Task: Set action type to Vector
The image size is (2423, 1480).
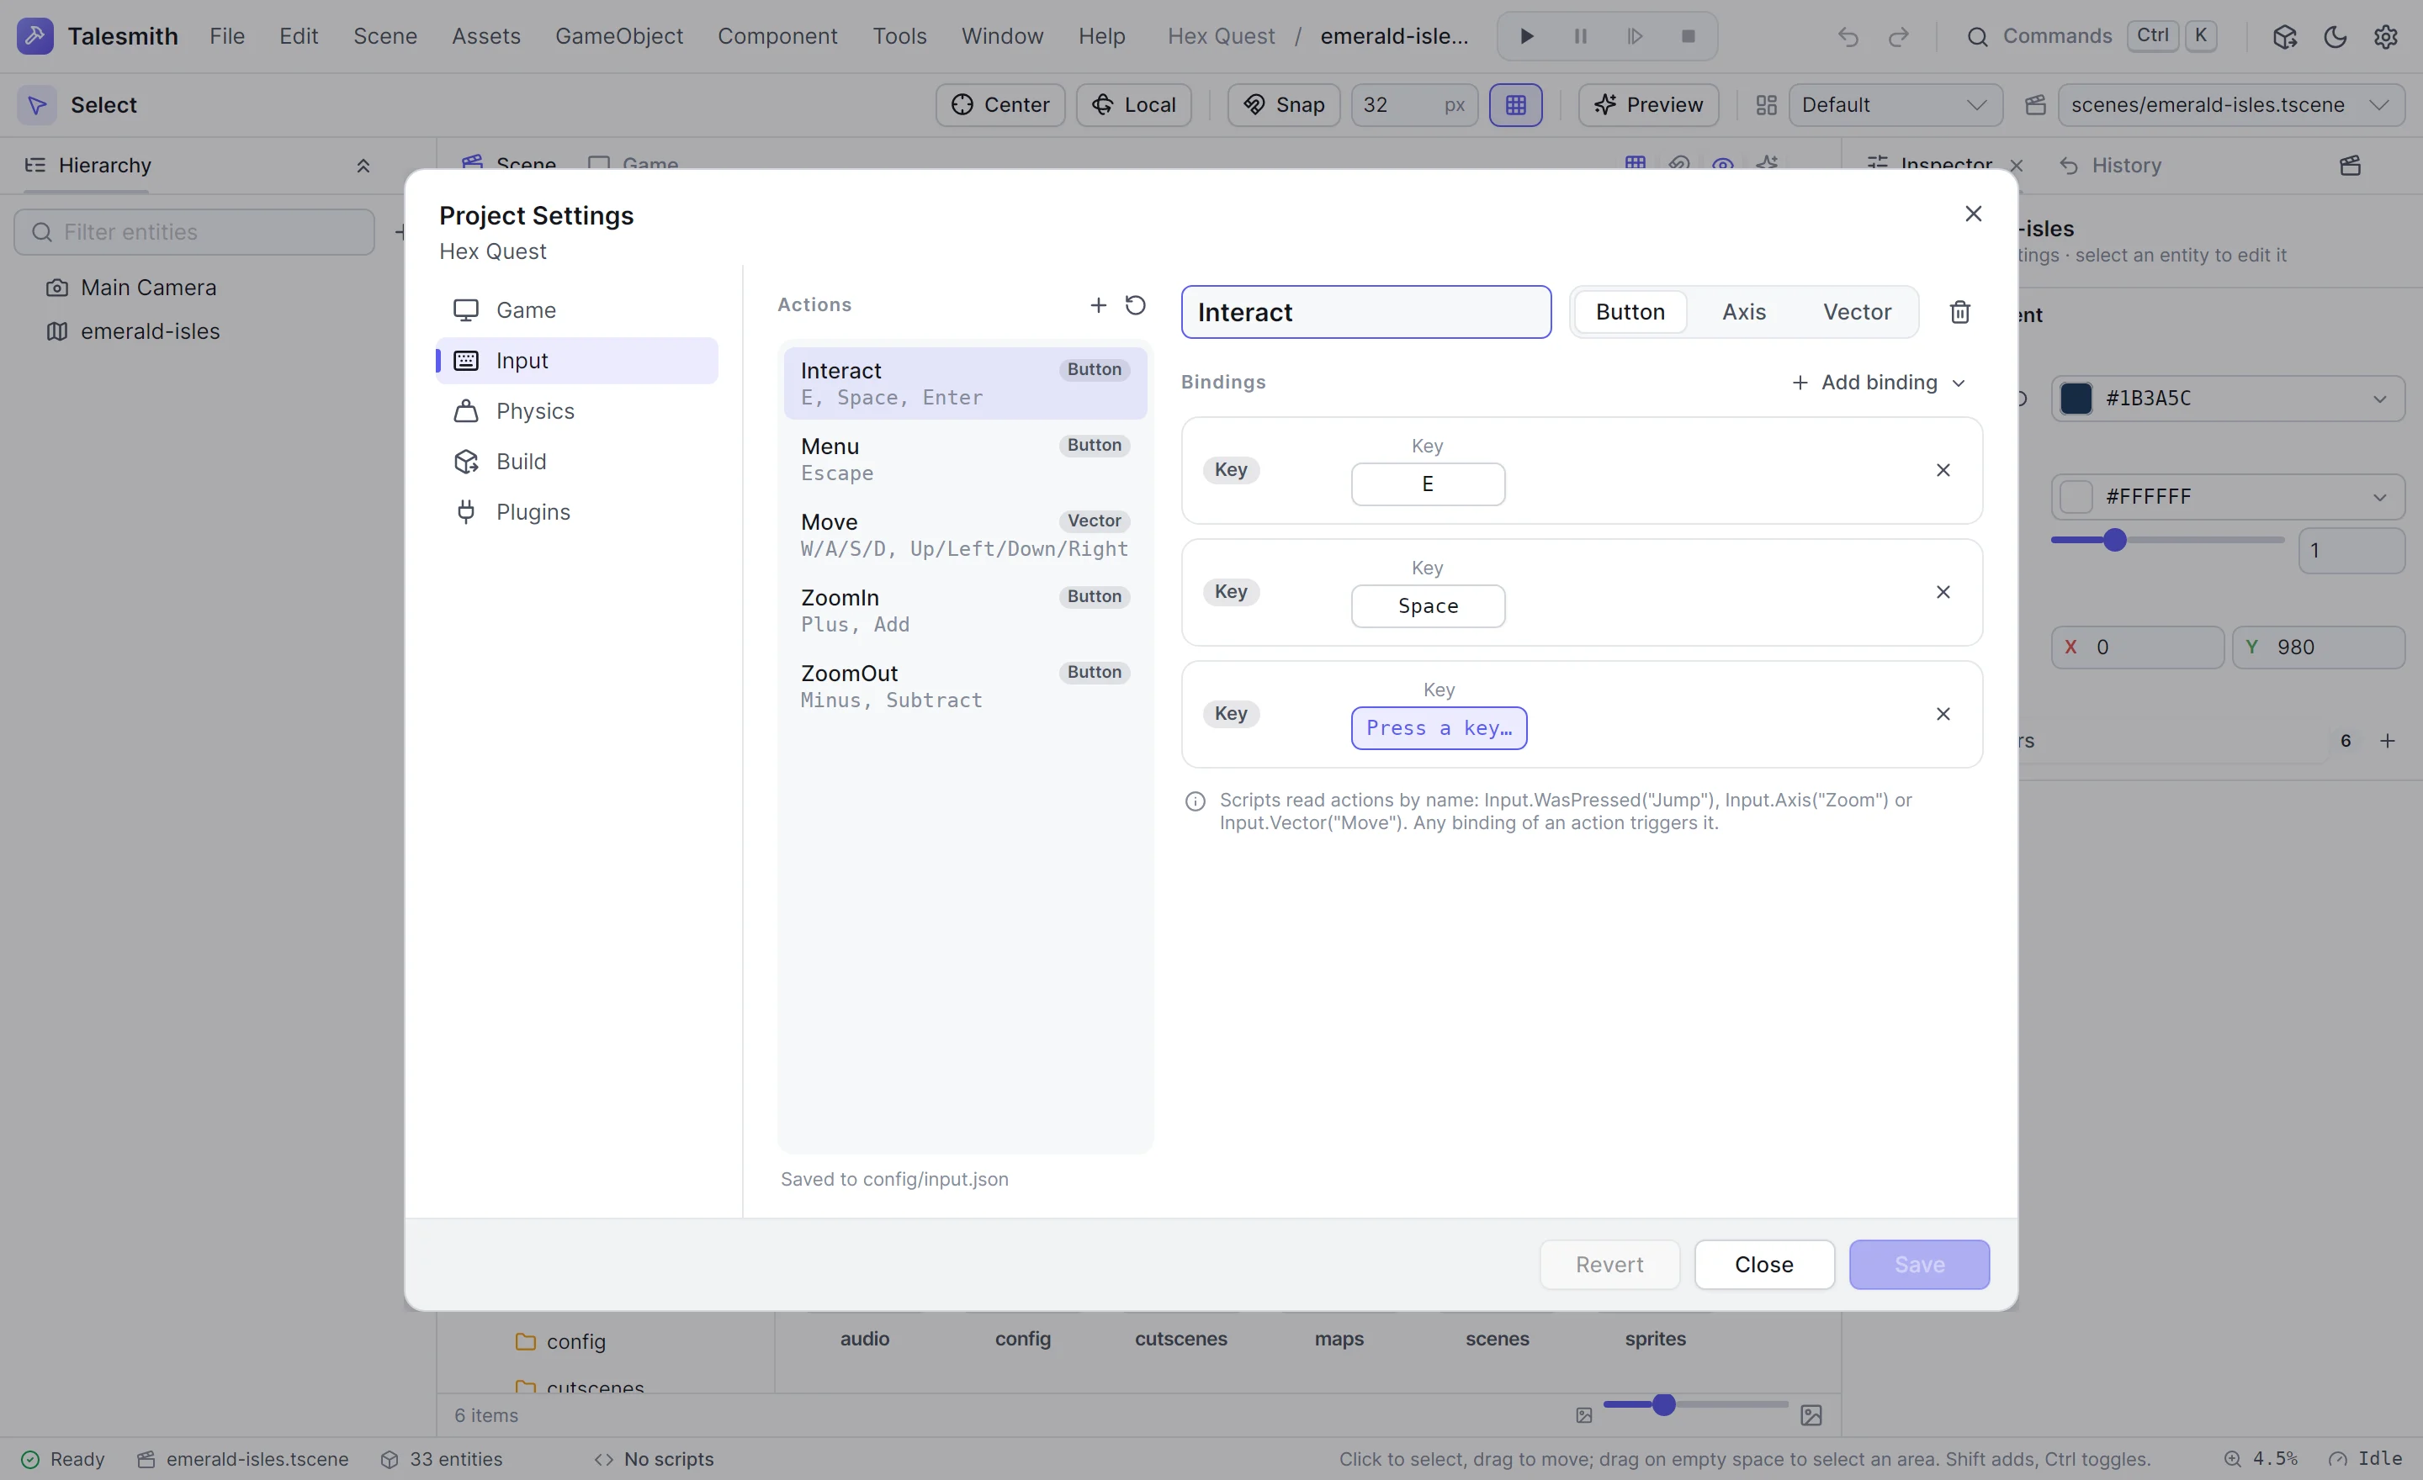Action: click(1857, 311)
